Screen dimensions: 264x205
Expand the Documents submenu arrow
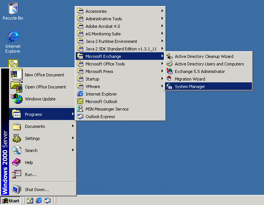pyautogui.click(x=73, y=126)
